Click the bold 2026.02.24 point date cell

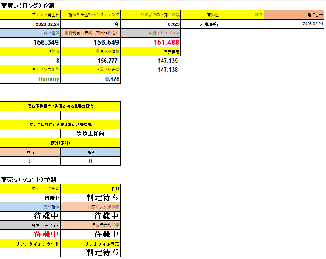(x=31, y=24)
